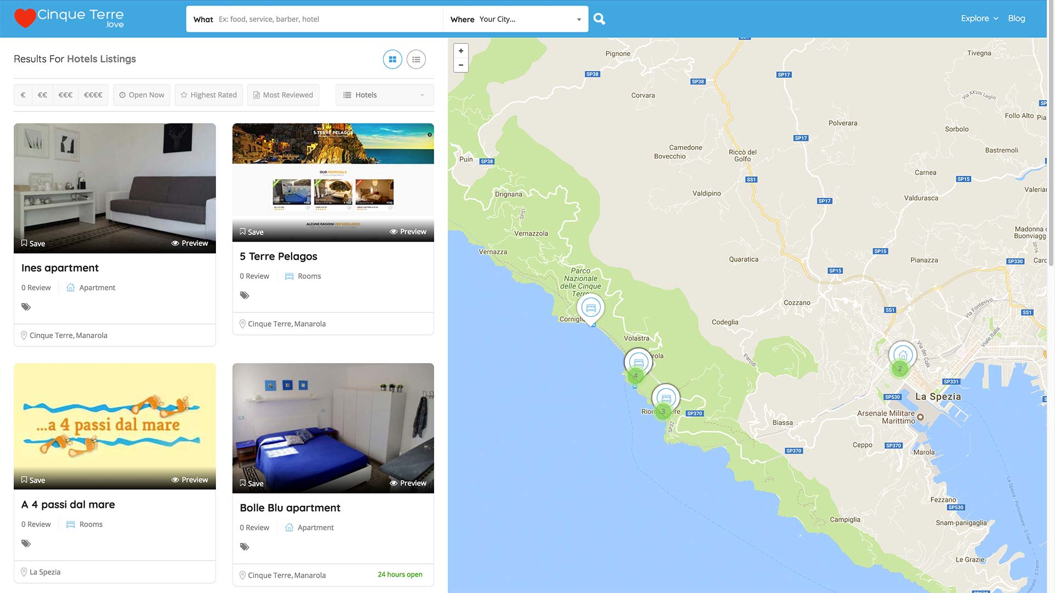1055x593 pixels.
Task: Toggle the Highest Rated filter
Action: click(209, 95)
